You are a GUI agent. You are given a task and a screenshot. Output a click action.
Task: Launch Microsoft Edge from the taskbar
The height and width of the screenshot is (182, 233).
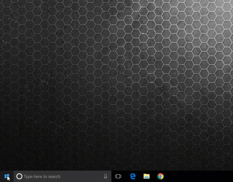132,176
